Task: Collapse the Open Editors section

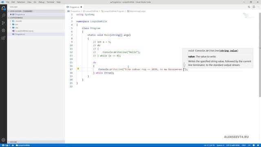Action: (x=9, y=11)
